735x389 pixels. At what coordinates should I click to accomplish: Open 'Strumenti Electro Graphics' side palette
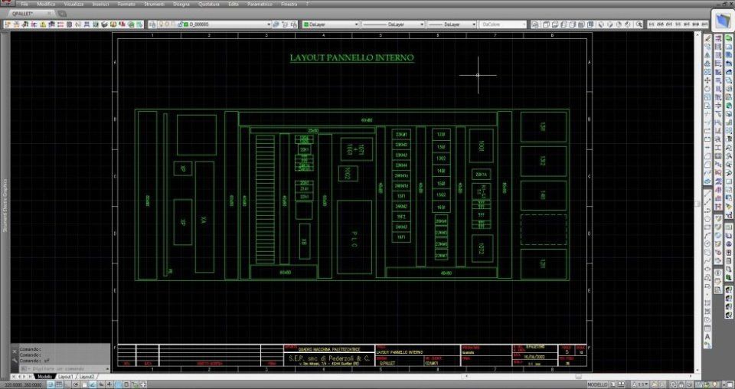pos(5,205)
